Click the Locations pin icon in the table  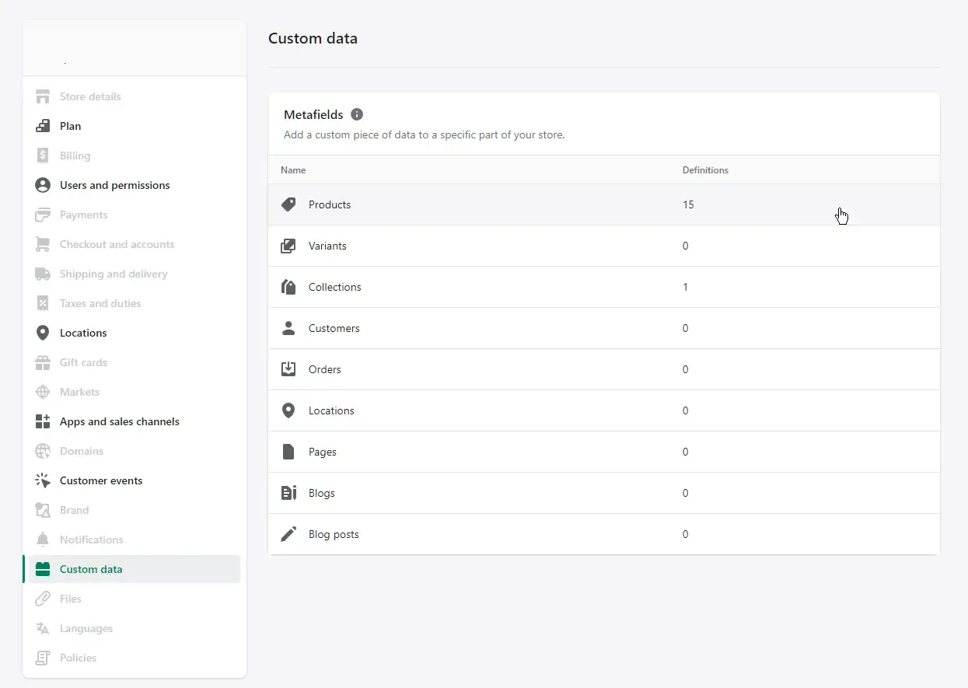click(x=288, y=410)
